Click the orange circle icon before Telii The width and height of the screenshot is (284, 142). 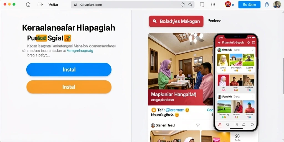point(154,110)
